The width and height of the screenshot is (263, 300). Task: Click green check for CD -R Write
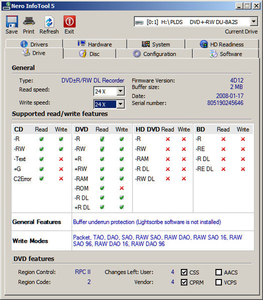61,139
